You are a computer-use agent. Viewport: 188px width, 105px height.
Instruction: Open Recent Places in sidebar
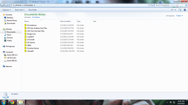(12, 21)
